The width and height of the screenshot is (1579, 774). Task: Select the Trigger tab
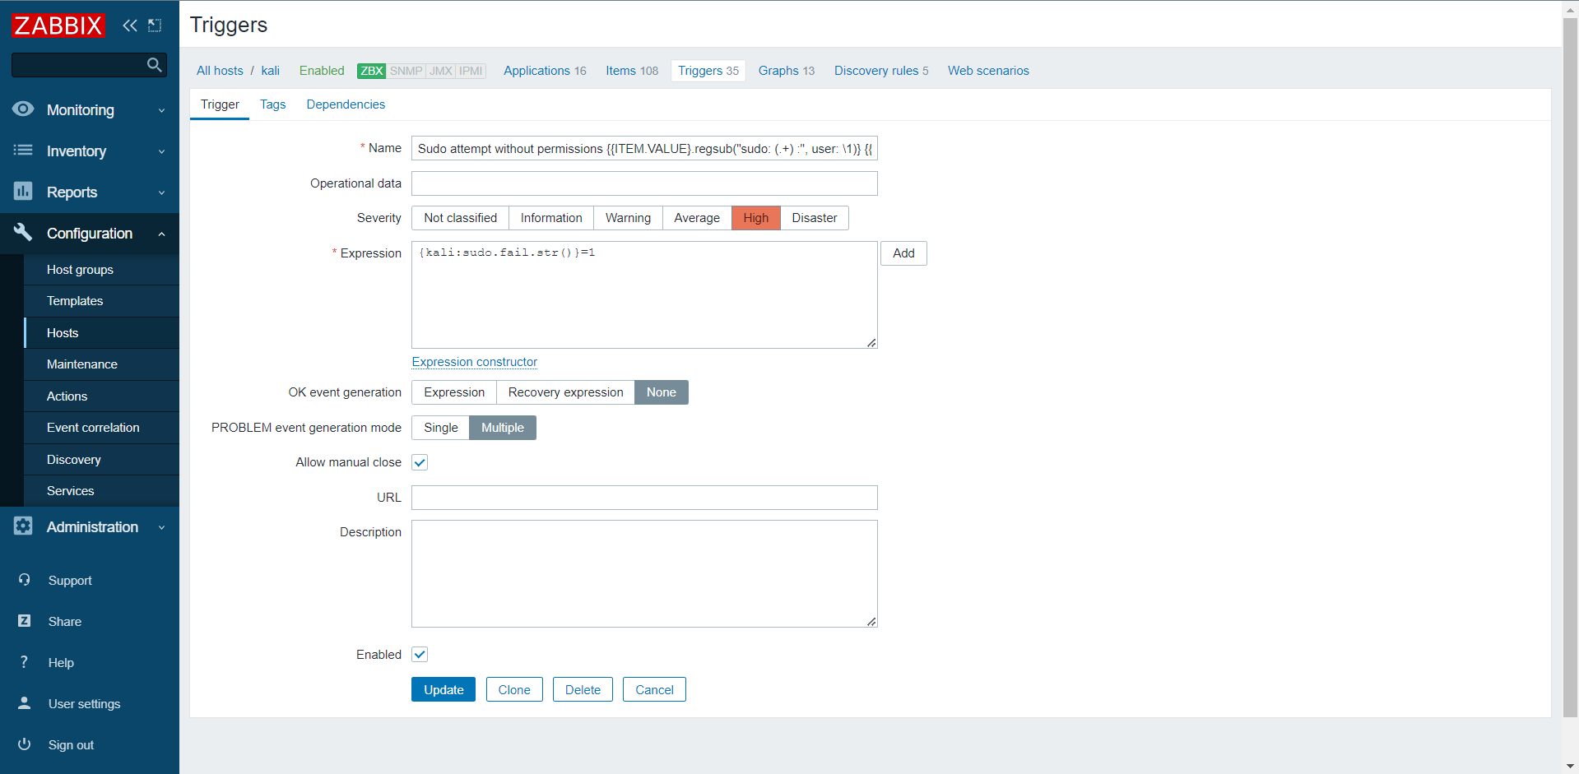coord(220,104)
